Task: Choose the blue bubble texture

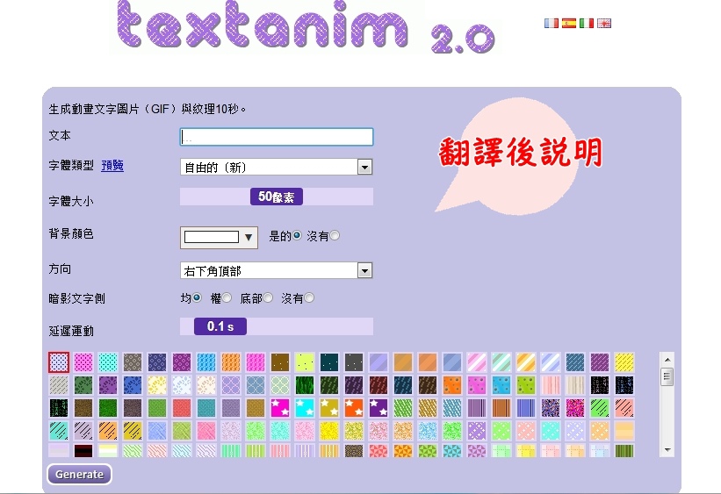Action: point(501,385)
